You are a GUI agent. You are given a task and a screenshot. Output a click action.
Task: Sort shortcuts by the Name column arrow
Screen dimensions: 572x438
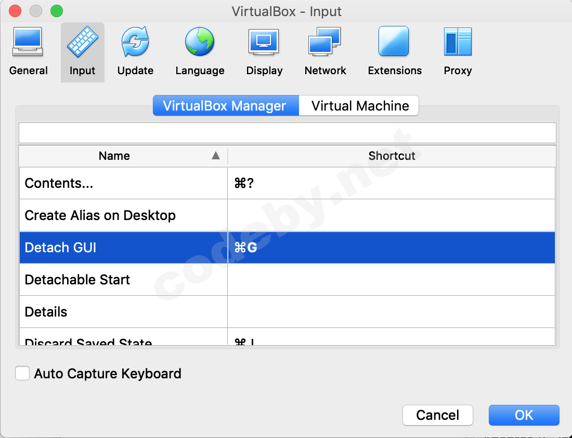click(x=216, y=156)
